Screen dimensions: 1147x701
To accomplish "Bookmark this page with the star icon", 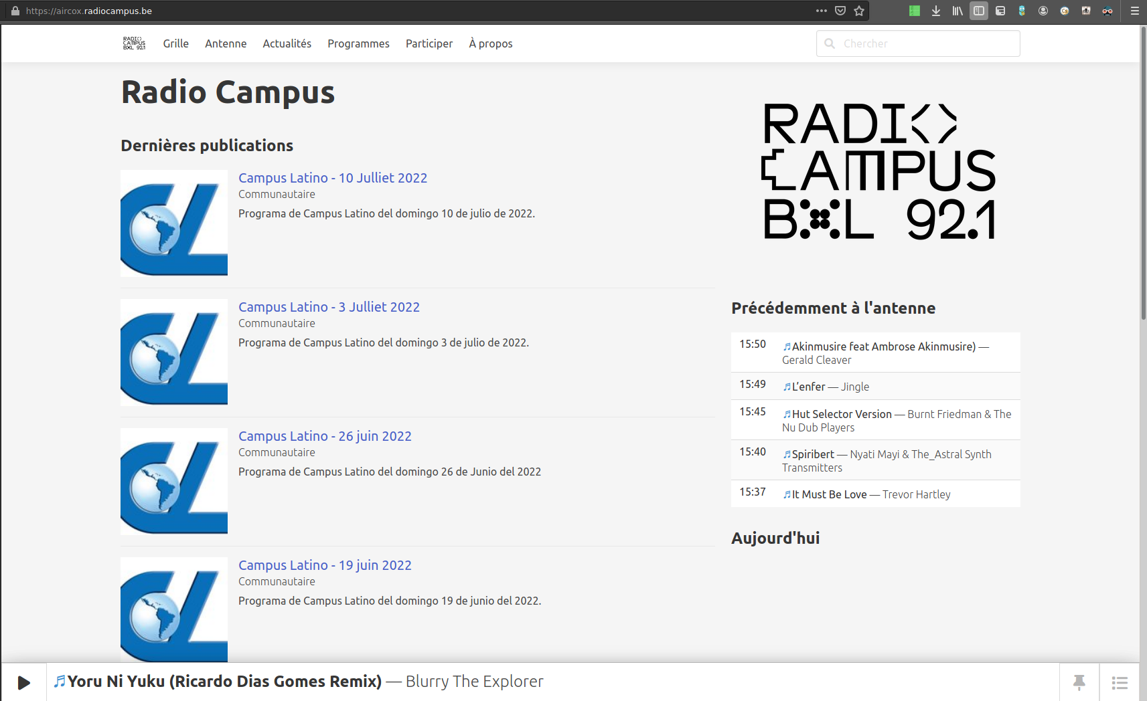I will click(859, 11).
